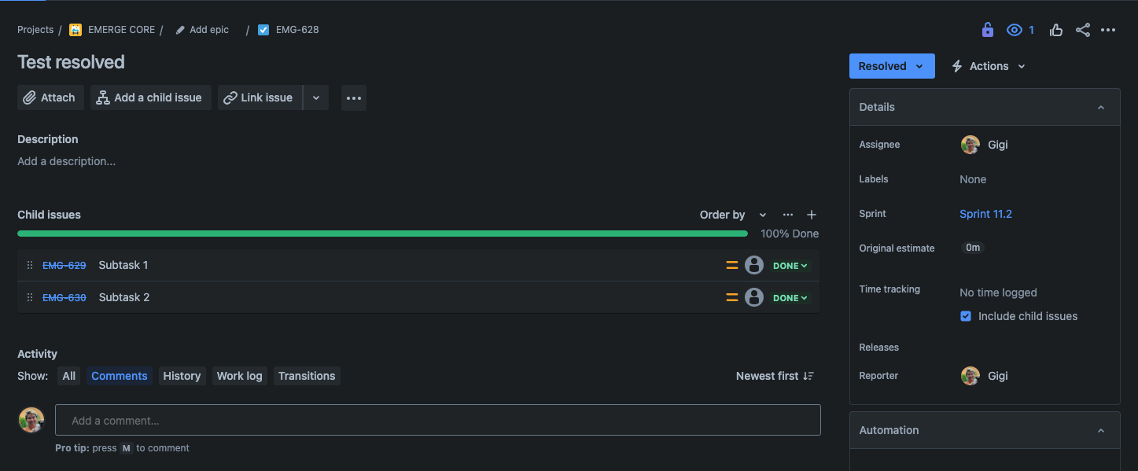1138x471 pixels.
Task: Open child issues three-dots options
Action: click(788, 215)
